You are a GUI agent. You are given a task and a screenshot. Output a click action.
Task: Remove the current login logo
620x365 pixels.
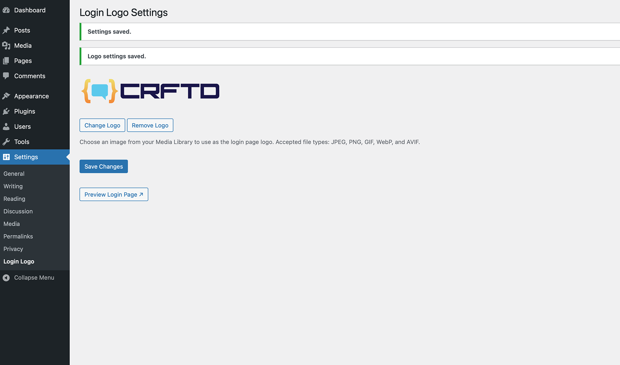click(x=150, y=125)
